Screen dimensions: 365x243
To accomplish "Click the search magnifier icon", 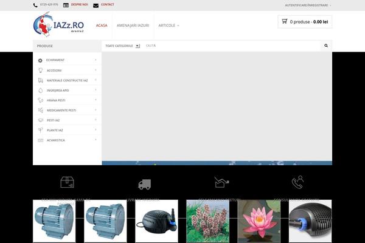I will coord(326,46).
